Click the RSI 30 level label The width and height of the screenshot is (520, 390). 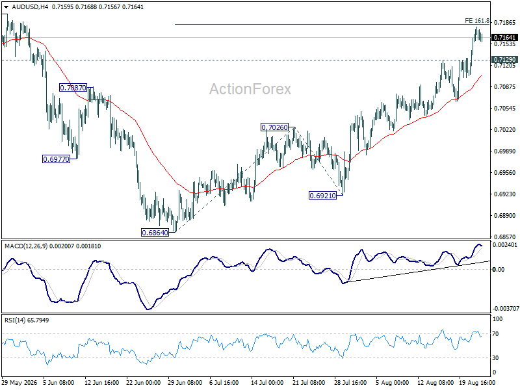(495, 358)
